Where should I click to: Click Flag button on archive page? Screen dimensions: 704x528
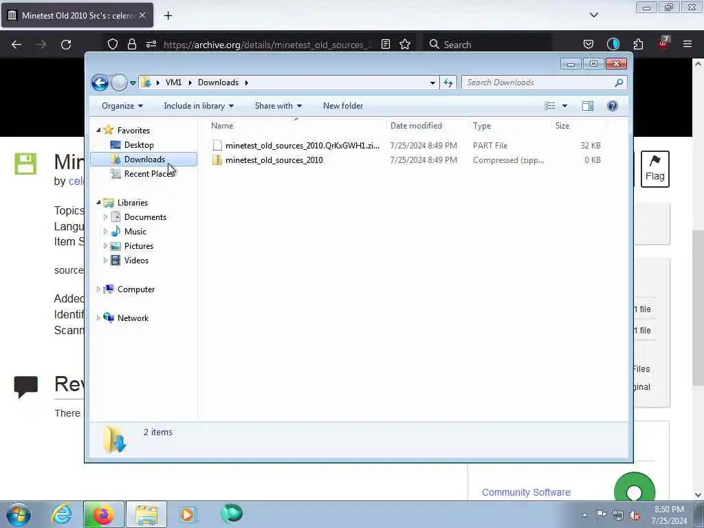coord(654,169)
